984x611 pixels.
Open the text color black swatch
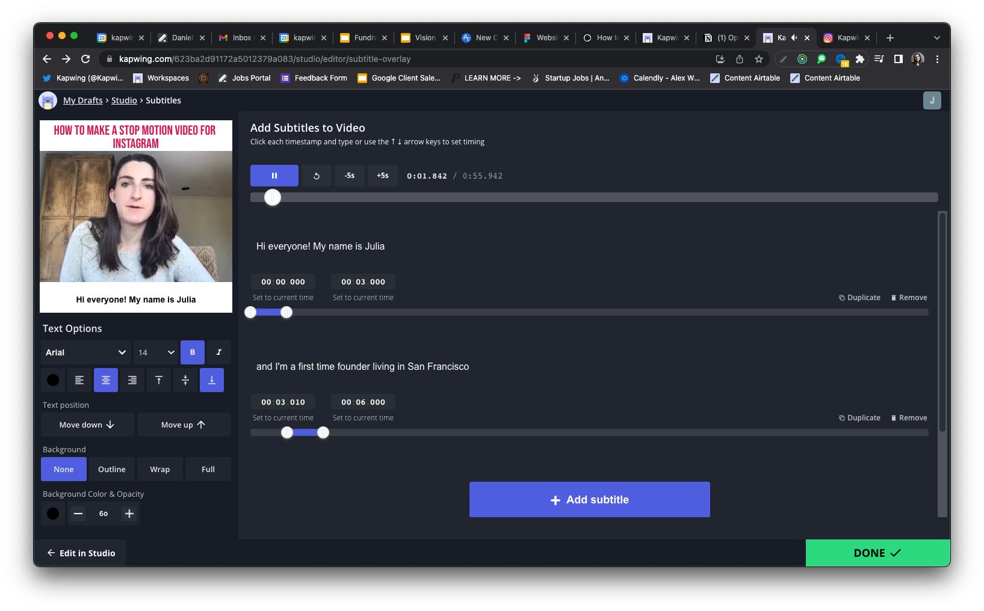[53, 380]
